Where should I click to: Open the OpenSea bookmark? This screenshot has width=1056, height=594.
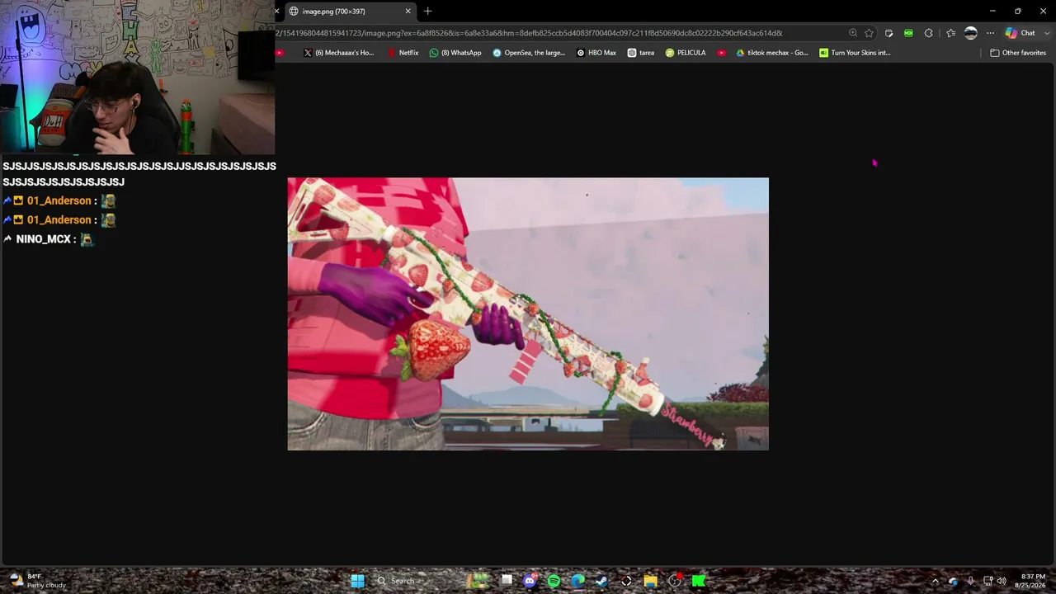529,53
